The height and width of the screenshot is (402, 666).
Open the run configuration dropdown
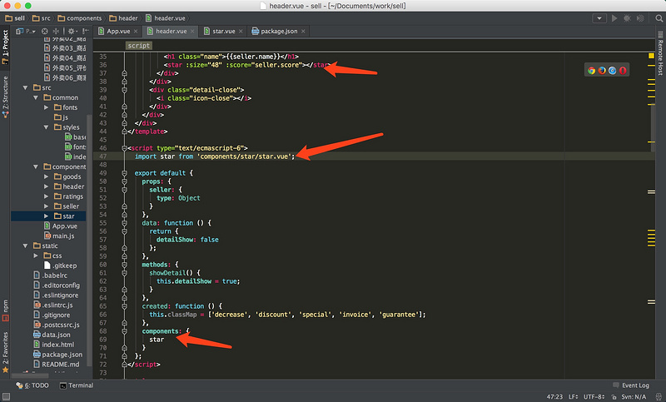pyautogui.click(x=599, y=18)
